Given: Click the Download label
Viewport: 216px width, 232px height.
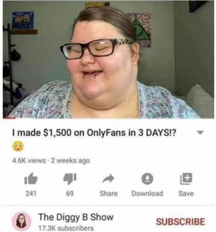Looking at the screenshot, I should tap(147, 193).
